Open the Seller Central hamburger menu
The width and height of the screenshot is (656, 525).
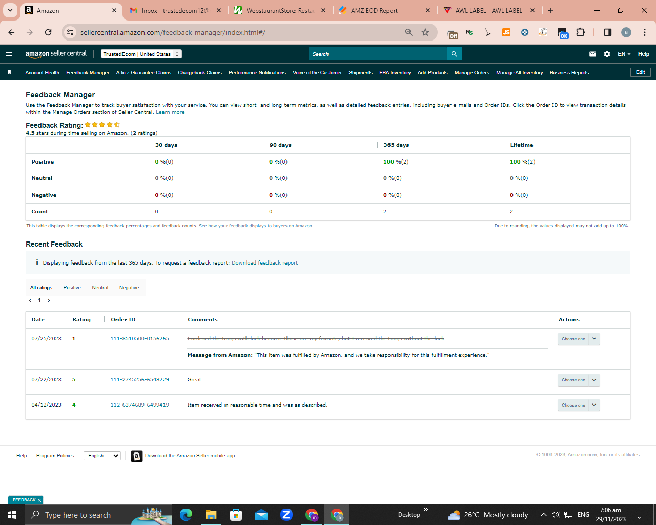9,54
